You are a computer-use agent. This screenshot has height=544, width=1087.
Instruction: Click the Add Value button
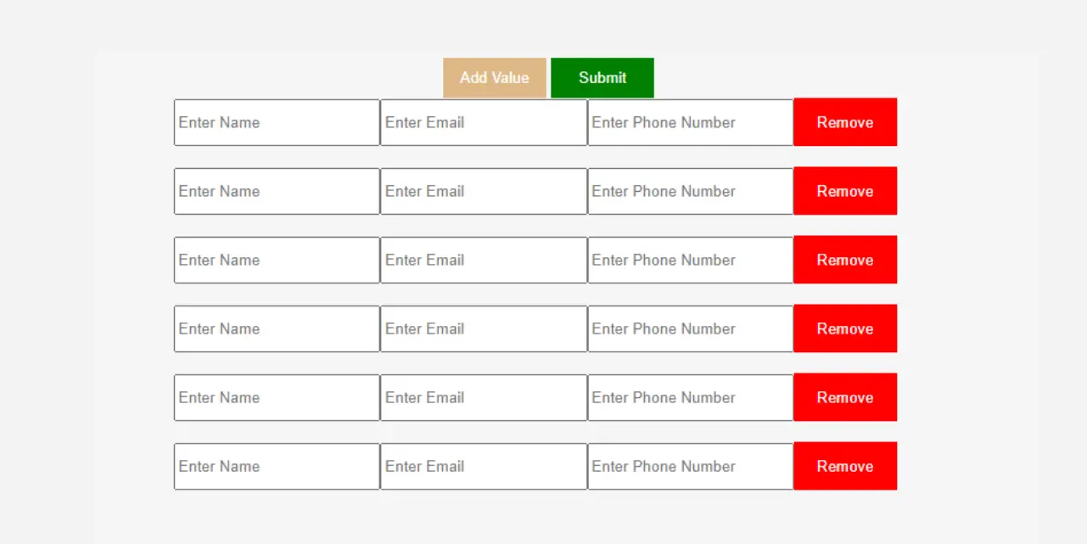495,77
